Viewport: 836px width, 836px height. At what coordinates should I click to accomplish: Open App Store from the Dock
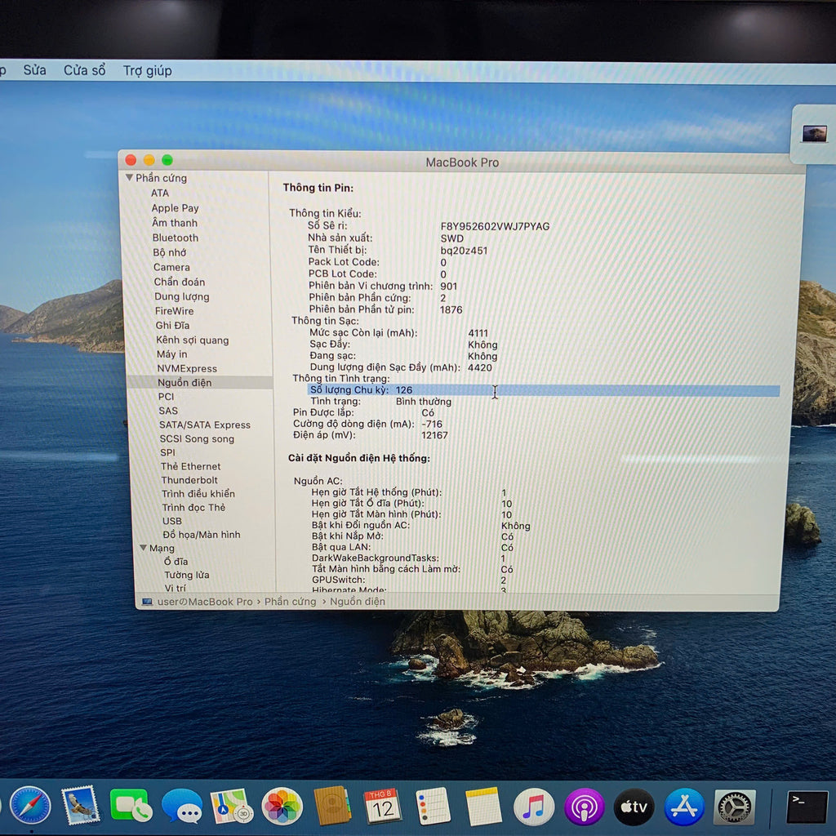point(685,807)
